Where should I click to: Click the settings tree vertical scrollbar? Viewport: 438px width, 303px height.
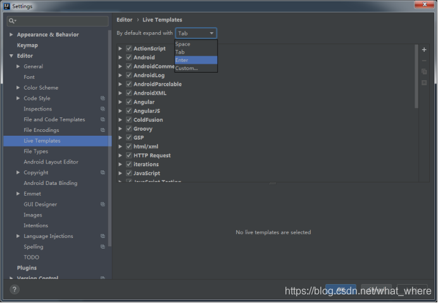pyautogui.click(x=109, y=138)
